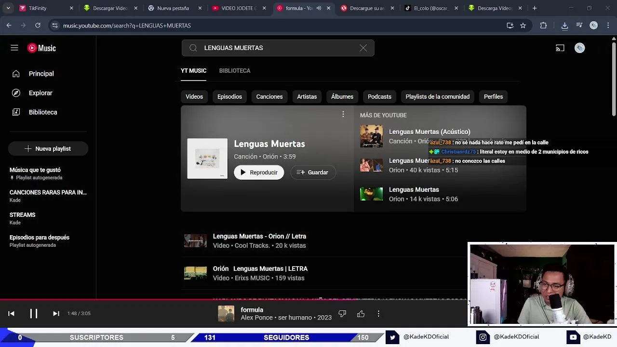Filter results by Podcasts chip
This screenshot has height=347, width=617.
pyautogui.click(x=379, y=97)
